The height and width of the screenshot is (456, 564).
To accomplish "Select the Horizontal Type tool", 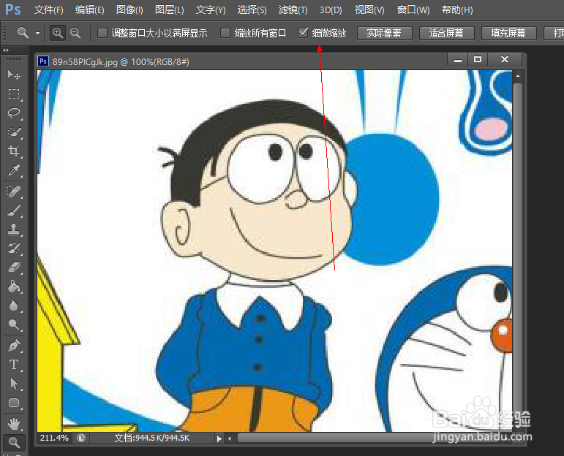I will coord(14,365).
